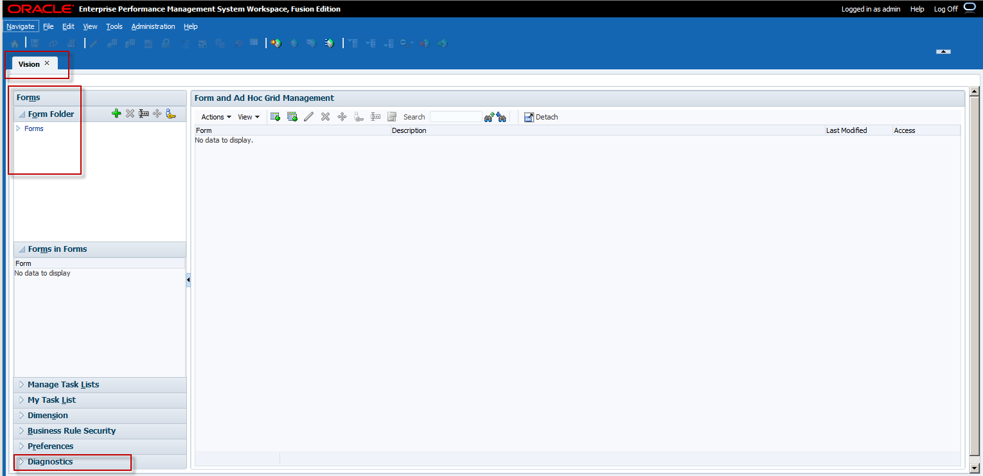Select the Forms folder in the tree

tap(34, 128)
